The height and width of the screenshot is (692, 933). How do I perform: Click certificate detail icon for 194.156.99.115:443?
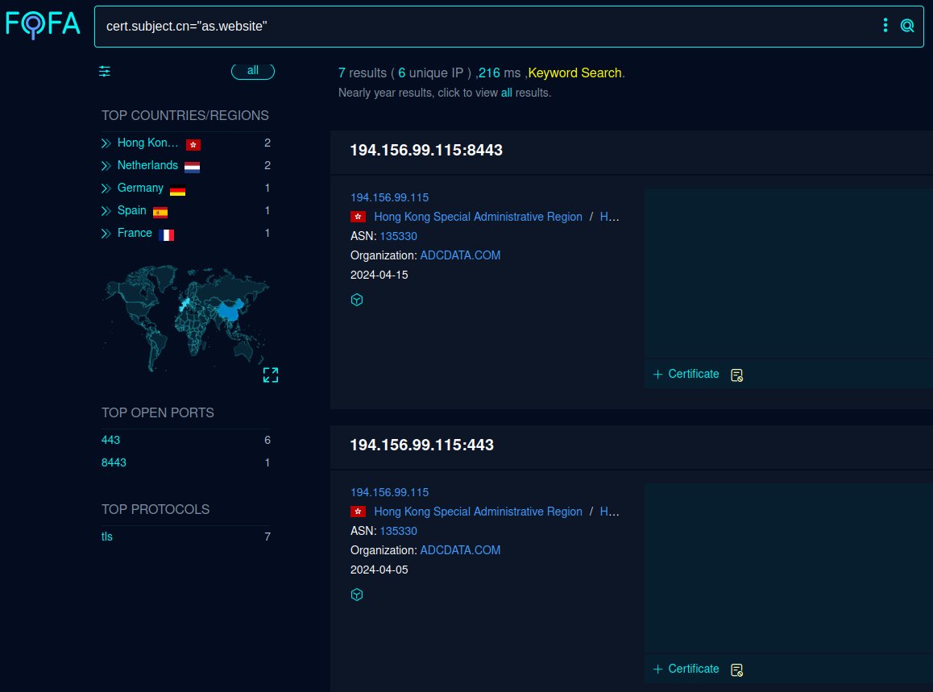(736, 670)
